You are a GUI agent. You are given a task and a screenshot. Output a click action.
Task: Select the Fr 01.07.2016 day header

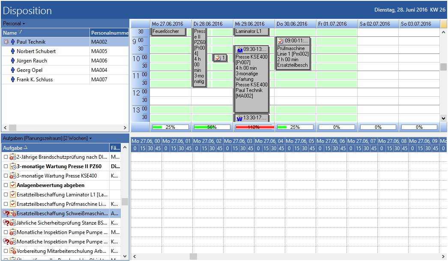[x=337, y=24]
